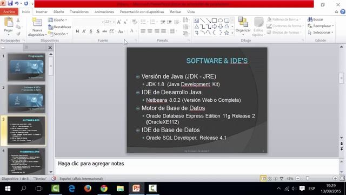Open the Diseño layout dropdown in ribbon
Viewport: 346px width, 195px height.
click(x=58, y=20)
